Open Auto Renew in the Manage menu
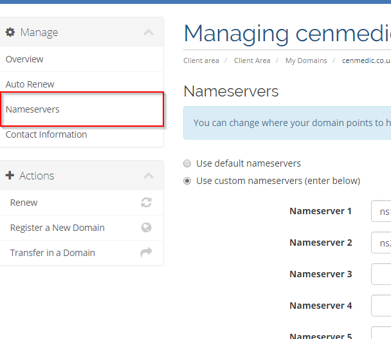The width and height of the screenshot is (391, 339). coord(82,84)
